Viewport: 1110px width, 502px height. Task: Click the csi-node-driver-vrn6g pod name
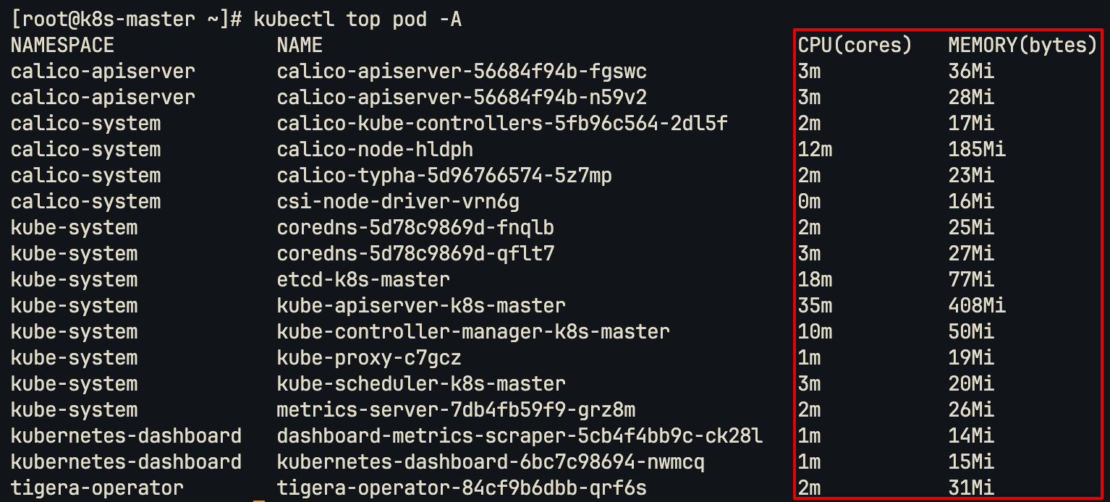point(398,202)
